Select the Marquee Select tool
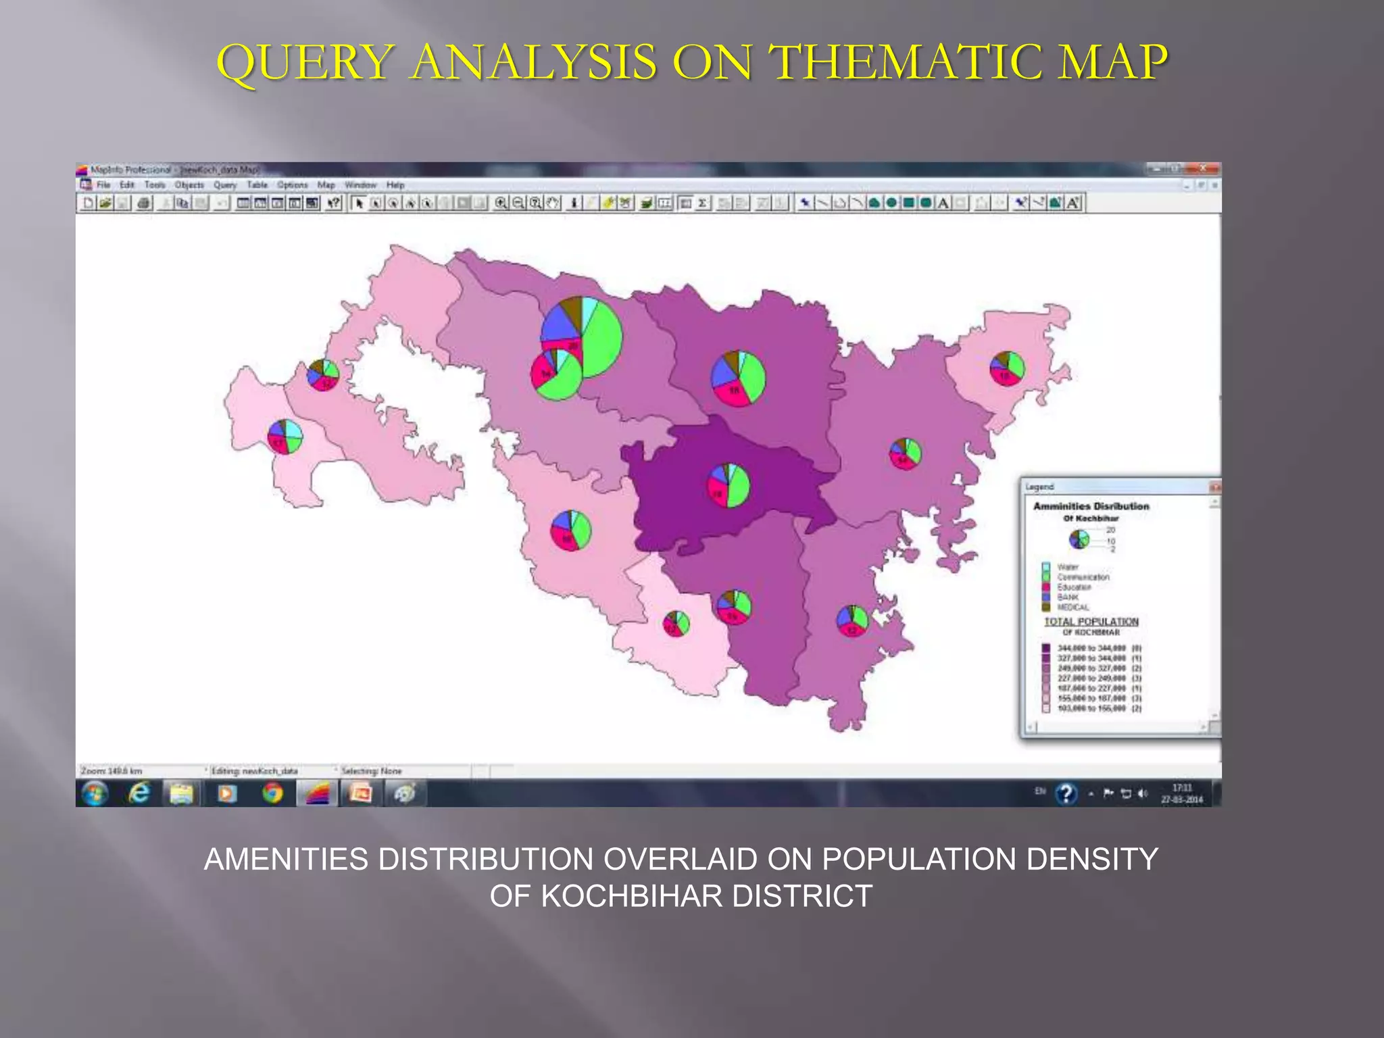 pos(375,203)
